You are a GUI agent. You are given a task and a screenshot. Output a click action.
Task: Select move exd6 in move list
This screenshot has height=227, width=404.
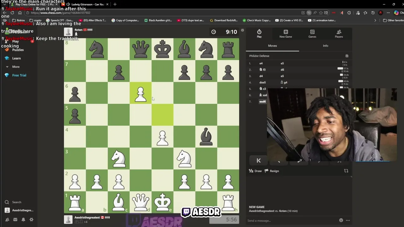[263, 102]
